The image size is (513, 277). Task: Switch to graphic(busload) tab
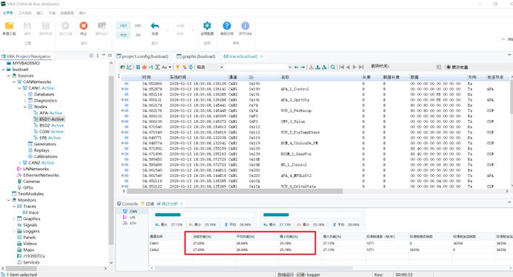pos(196,56)
